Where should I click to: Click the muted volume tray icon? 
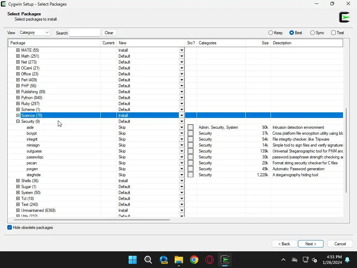click(315, 260)
